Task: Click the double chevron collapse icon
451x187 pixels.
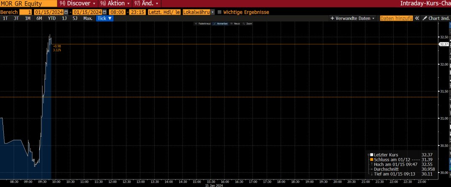Action: click(417, 18)
